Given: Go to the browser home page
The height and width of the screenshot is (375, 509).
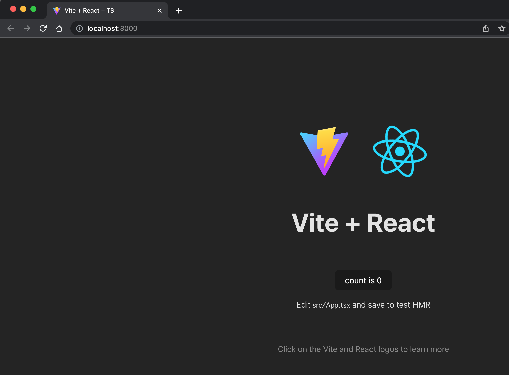Looking at the screenshot, I should click(59, 28).
